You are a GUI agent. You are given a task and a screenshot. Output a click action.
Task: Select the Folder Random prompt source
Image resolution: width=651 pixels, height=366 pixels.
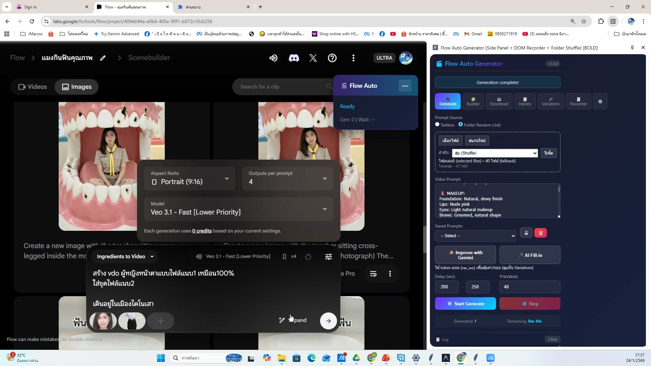[x=461, y=124]
